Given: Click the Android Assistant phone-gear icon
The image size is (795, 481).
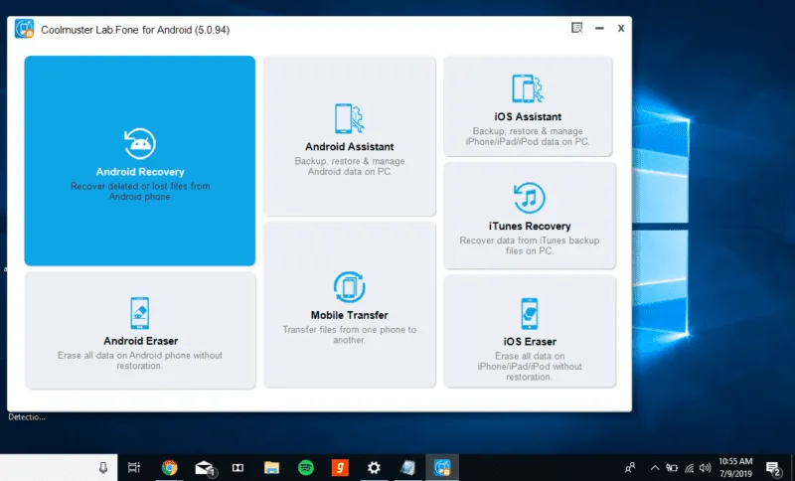Looking at the screenshot, I should pos(349,119).
